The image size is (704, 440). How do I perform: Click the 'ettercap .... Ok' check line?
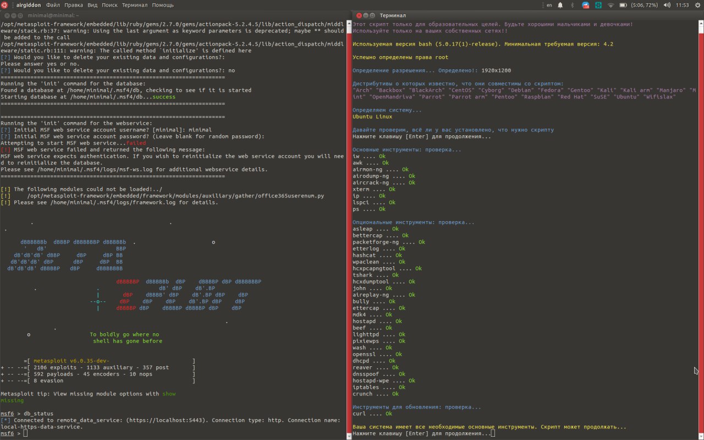tap(379, 308)
